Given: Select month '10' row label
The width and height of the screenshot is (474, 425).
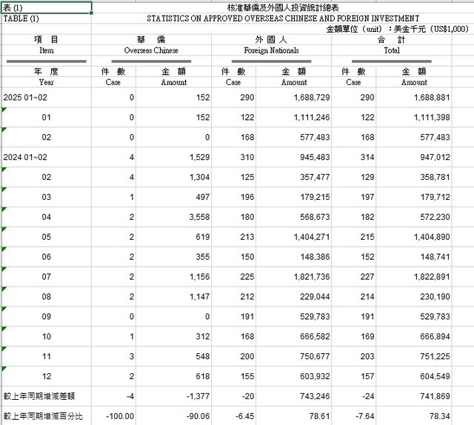Looking at the screenshot, I should 46,336.
